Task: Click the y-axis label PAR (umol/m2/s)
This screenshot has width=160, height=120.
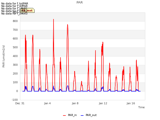Action: pyautogui.click(x=3, y=56)
